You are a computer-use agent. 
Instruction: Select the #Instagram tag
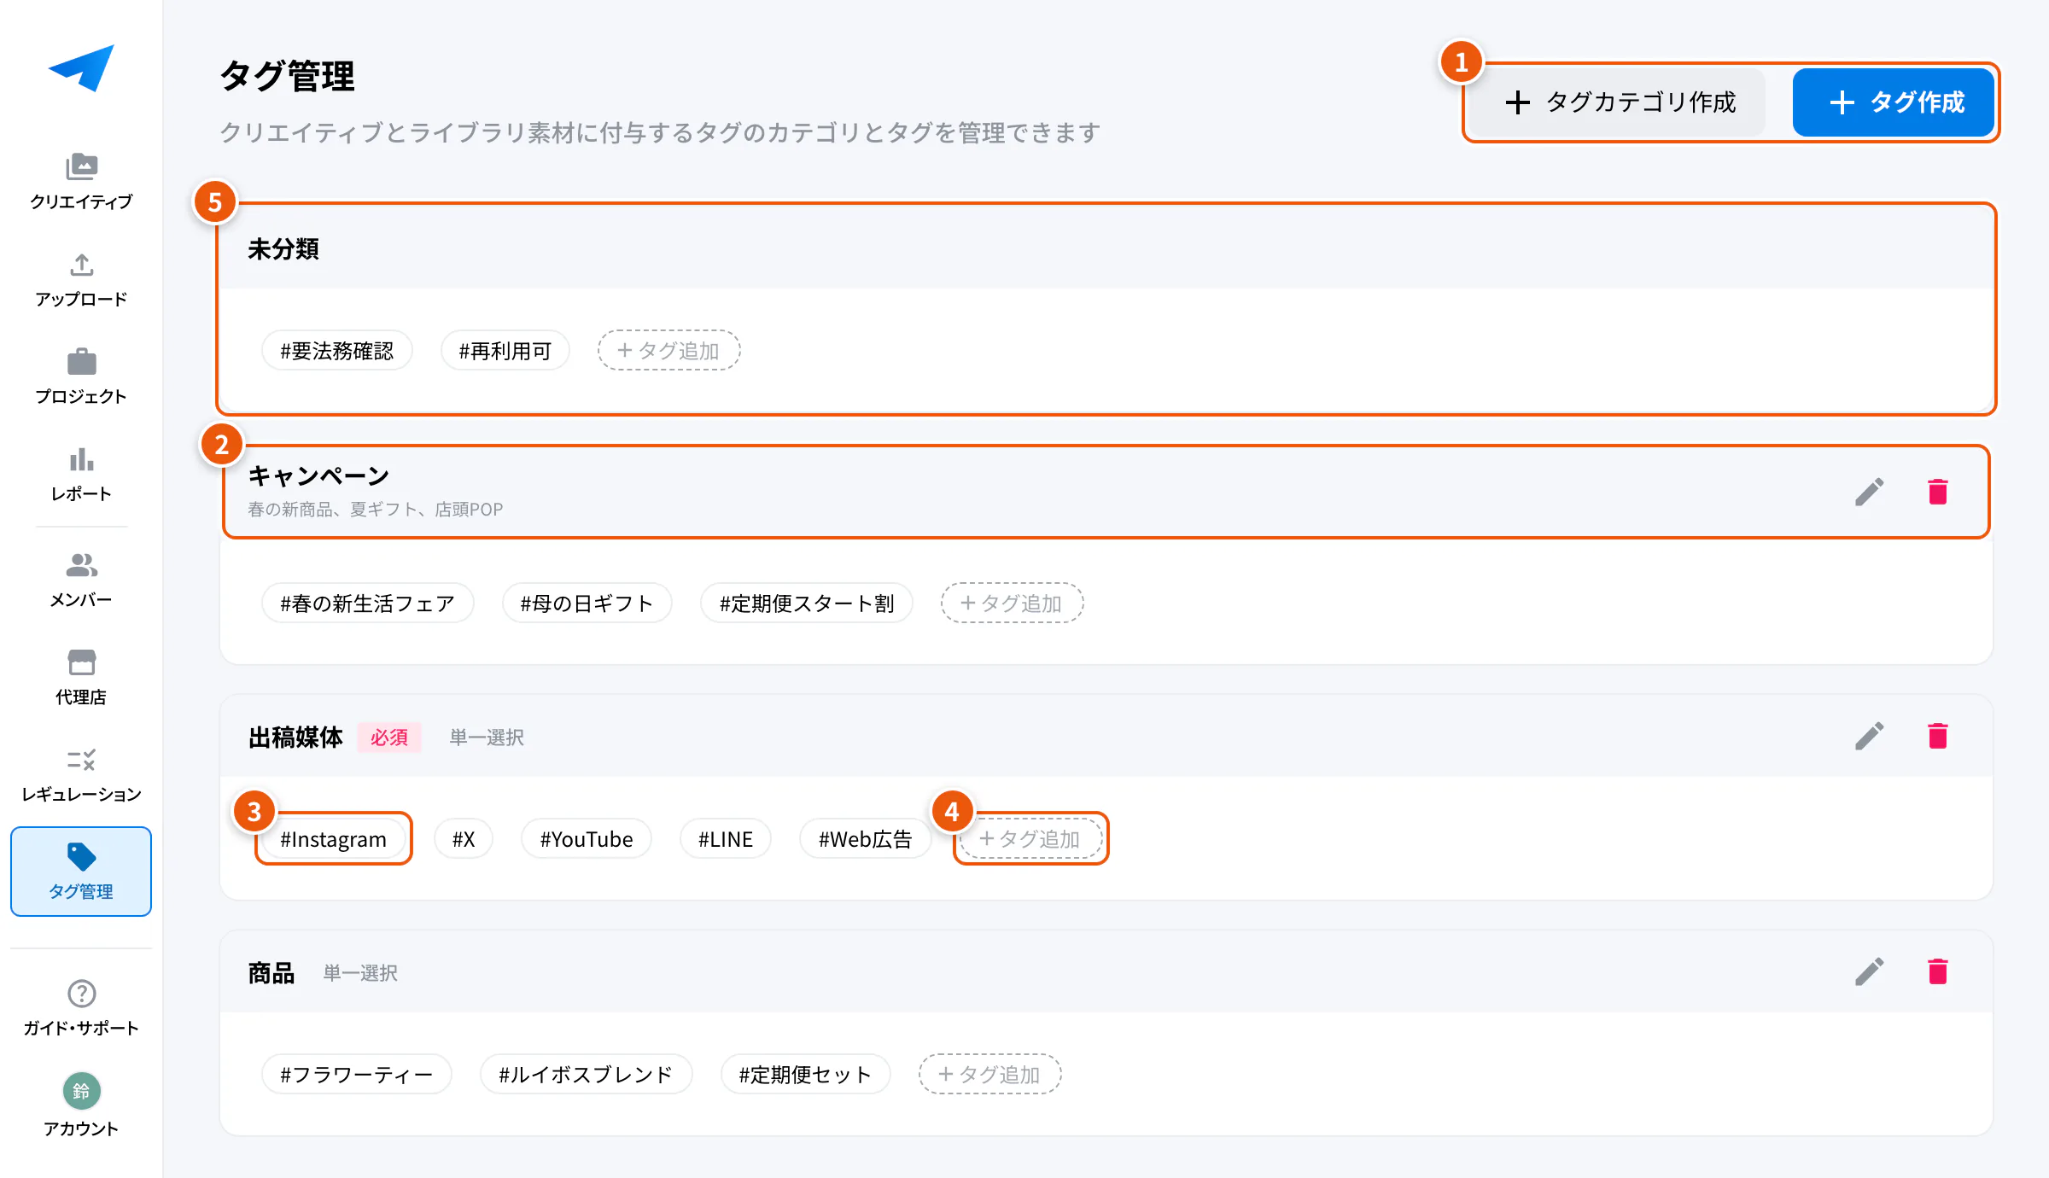coord(334,838)
